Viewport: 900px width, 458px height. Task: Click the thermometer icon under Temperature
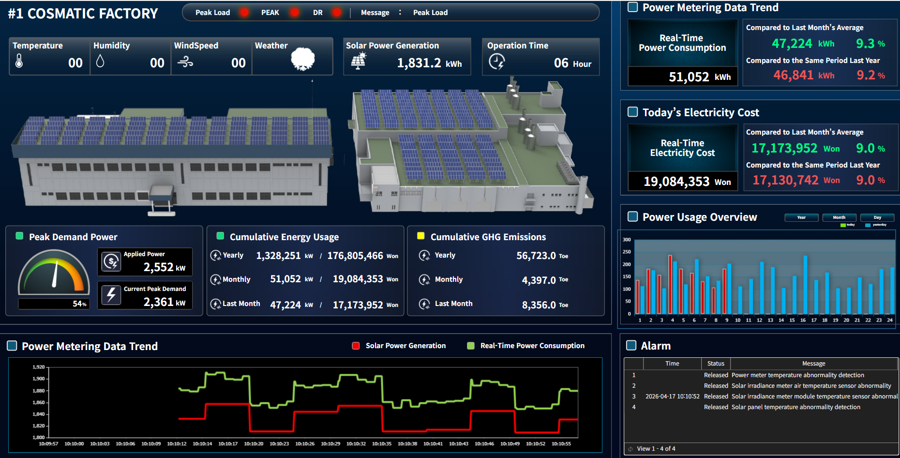pyautogui.click(x=19, y=61)
